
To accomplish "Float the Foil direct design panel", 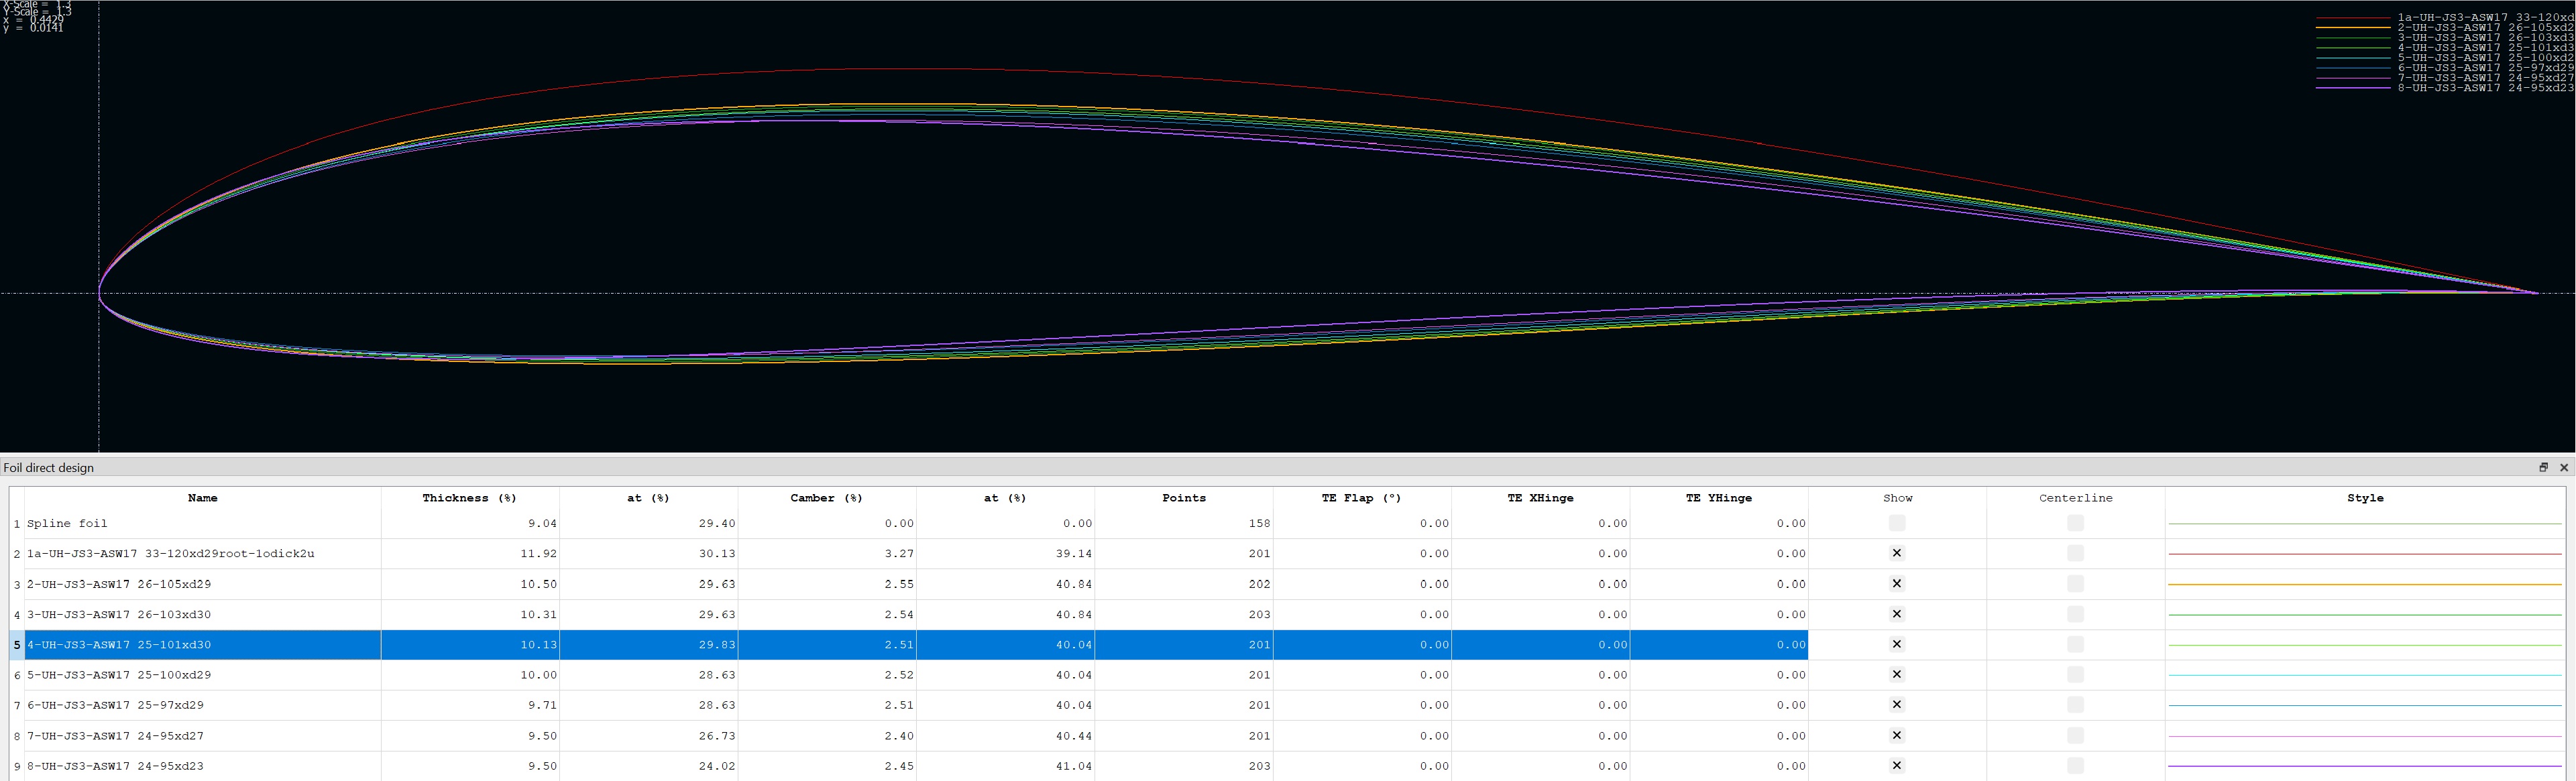I will pos(2543,467).
